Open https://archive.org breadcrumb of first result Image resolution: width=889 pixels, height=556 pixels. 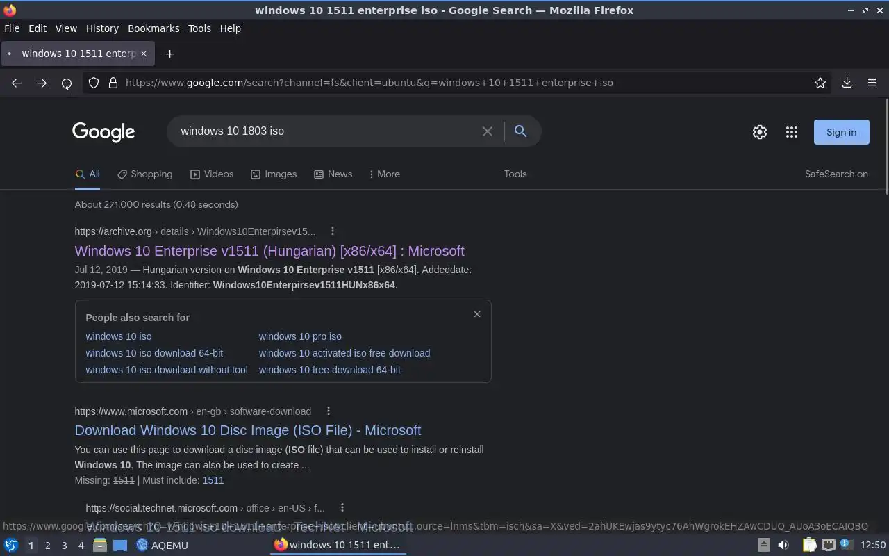113,231
